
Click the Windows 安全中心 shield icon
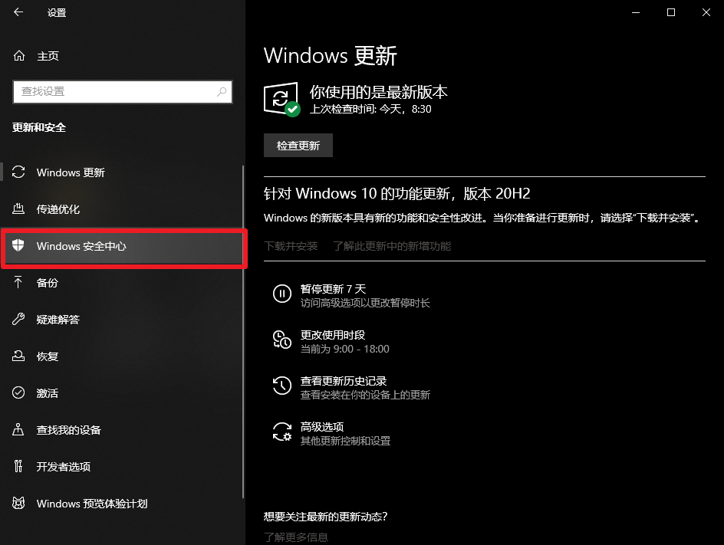(x=19, y=246)
